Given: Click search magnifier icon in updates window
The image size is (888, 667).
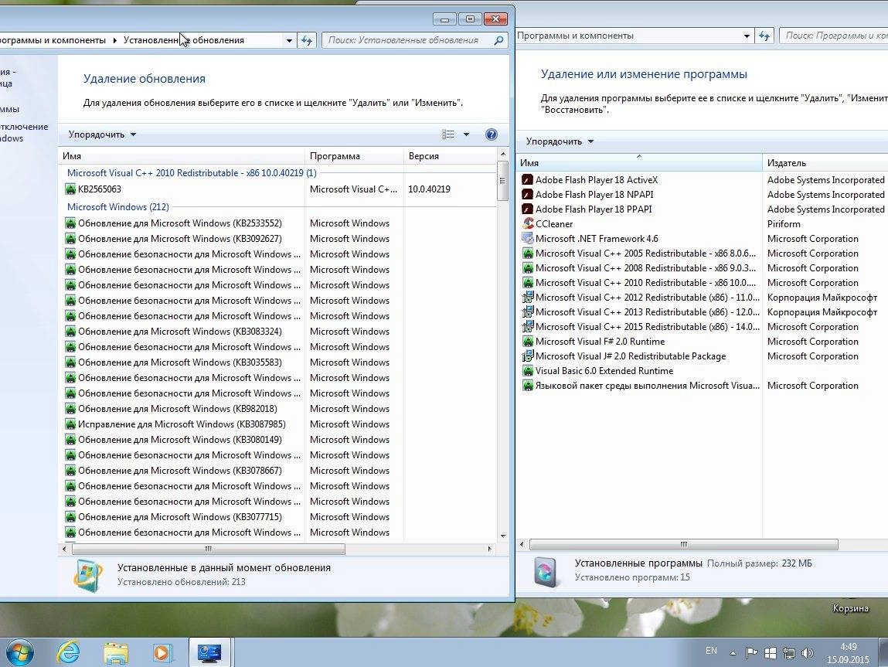Looking at the screenshot, I should click(x=498, y=40).
